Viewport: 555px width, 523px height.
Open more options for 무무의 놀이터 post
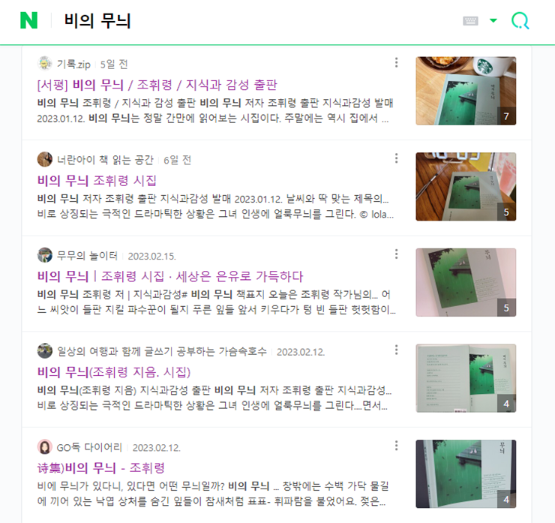(x=397, y=254)
